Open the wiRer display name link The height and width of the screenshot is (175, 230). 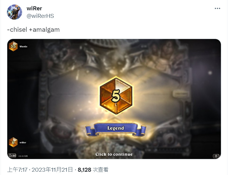[34, 8]
